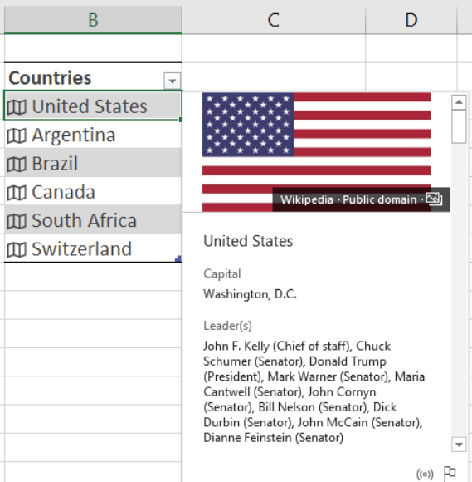Image resolution: width=472 pixels, height=482 pixels.
Task: Click the image icon in the attribution bar
Action: [434, 199]
